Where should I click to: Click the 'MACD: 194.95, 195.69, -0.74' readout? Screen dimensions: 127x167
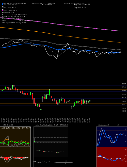coord(14,17)
